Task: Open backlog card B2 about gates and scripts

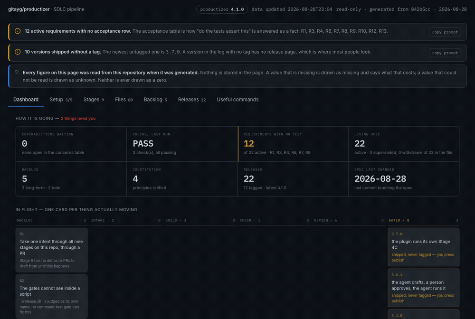Action: pos(51,296)
